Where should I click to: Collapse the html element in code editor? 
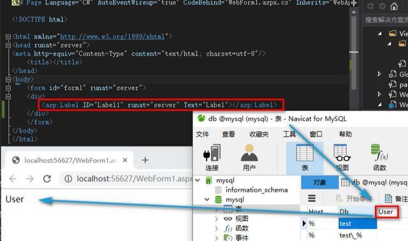pos(8,37)
